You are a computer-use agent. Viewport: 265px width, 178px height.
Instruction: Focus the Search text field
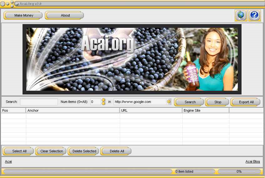tap(39, 102)
